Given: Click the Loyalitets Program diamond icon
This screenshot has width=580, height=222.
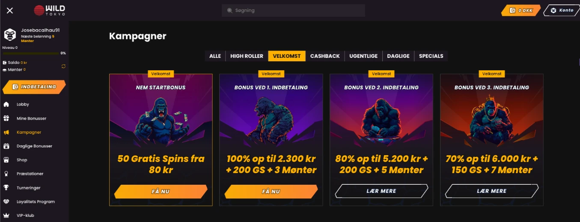Looking at the screenshot, I should coord(6,201).
